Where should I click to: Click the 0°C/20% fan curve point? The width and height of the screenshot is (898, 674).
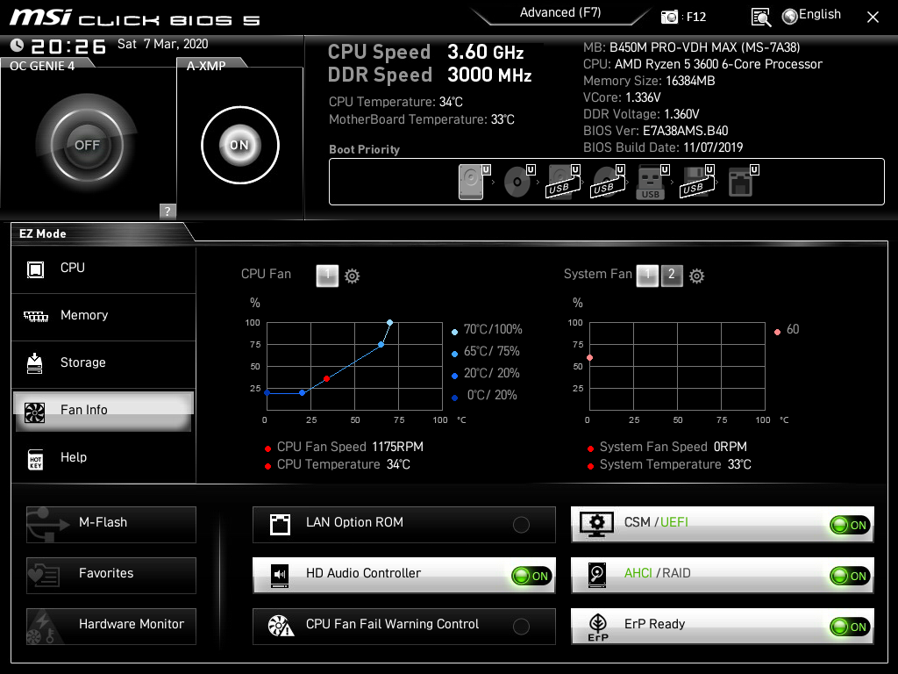[x=267, y=392]
